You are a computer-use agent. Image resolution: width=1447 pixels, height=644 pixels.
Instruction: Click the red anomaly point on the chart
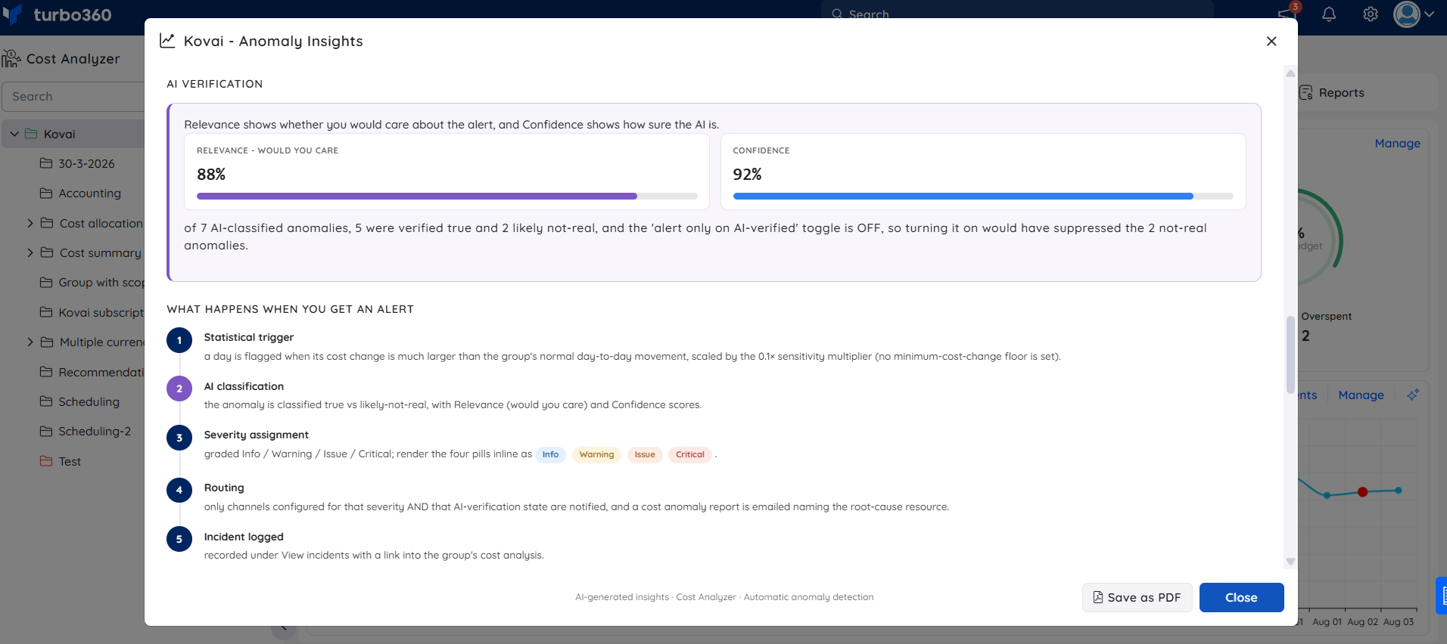pyautogui.click(x=1362, y=492)
